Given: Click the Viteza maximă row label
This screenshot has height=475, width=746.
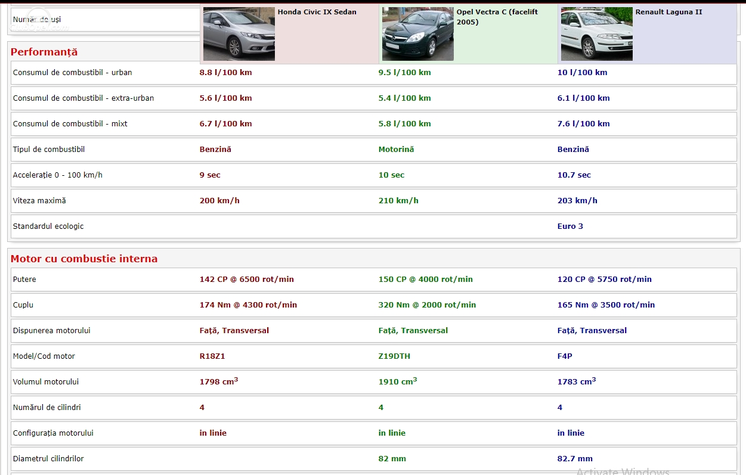Looking at the screenshot, I should click(39, 201).
